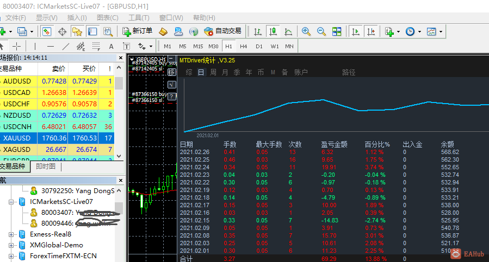
Task: Click the New Order (新订单) button
Action: click(x=137, y=31)
